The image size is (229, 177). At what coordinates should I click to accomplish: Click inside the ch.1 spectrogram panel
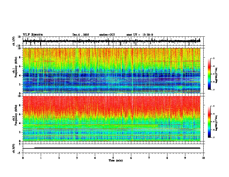112,71
